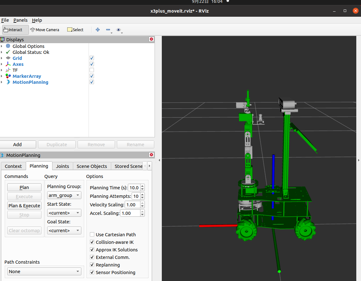Screen dimensions: 361x281
Task: Disable Collision-aware IK
Action: coord(92,242)
